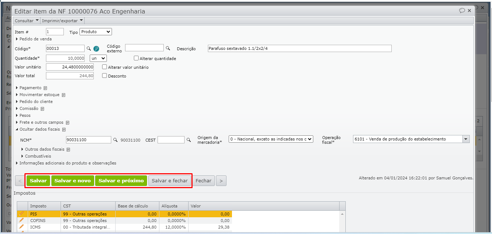Screen dimensions: 492x234
Task: Expand Movimentar estoque section
Action: (38, 95)
